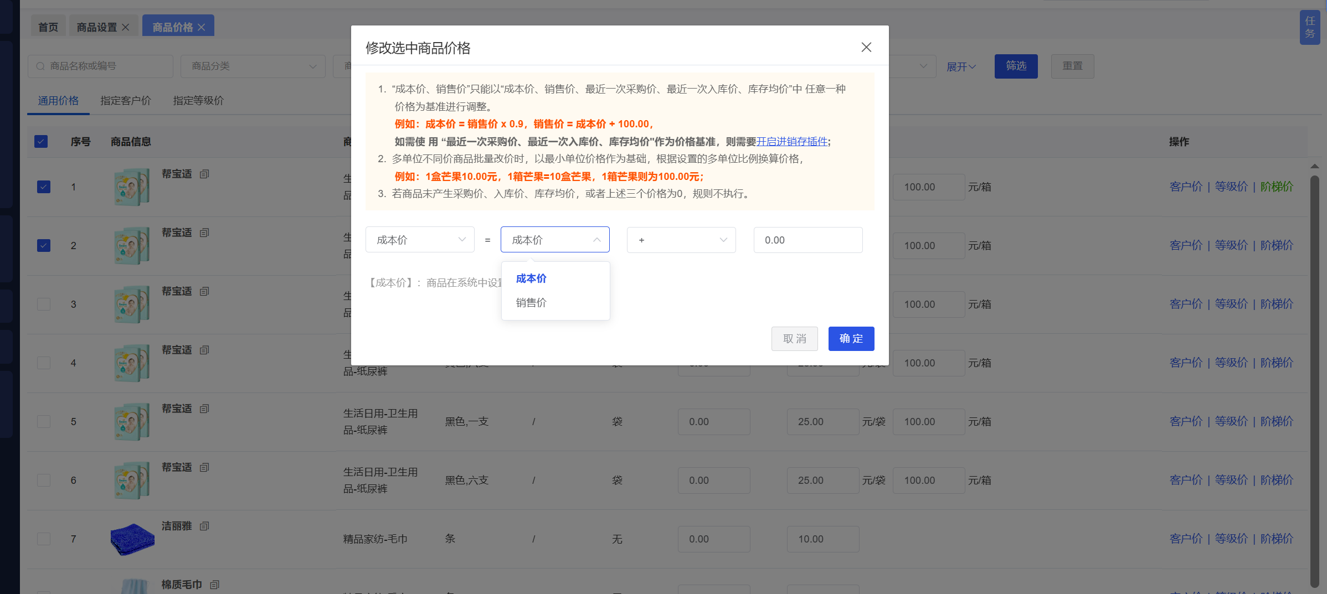1327x594 pixels.
Task: Open the 任务 side panel button
Action: 1309,28
